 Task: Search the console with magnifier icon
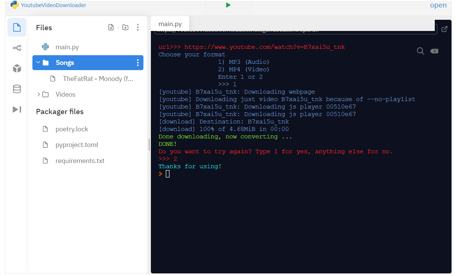tap(421, 51)
